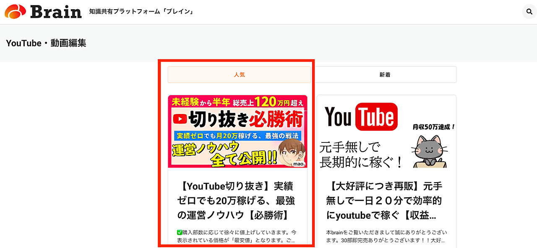537x248 pixels.
Task: Click the description starting with 本brainをご覧いただきまして
Action: coord(386,236)
